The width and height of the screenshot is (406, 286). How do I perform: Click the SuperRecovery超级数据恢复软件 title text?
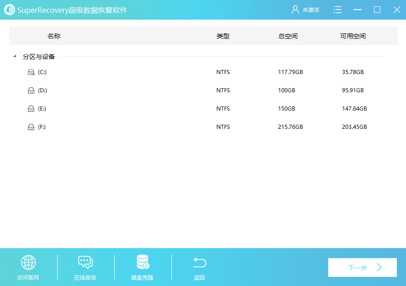tap(72, 10)
